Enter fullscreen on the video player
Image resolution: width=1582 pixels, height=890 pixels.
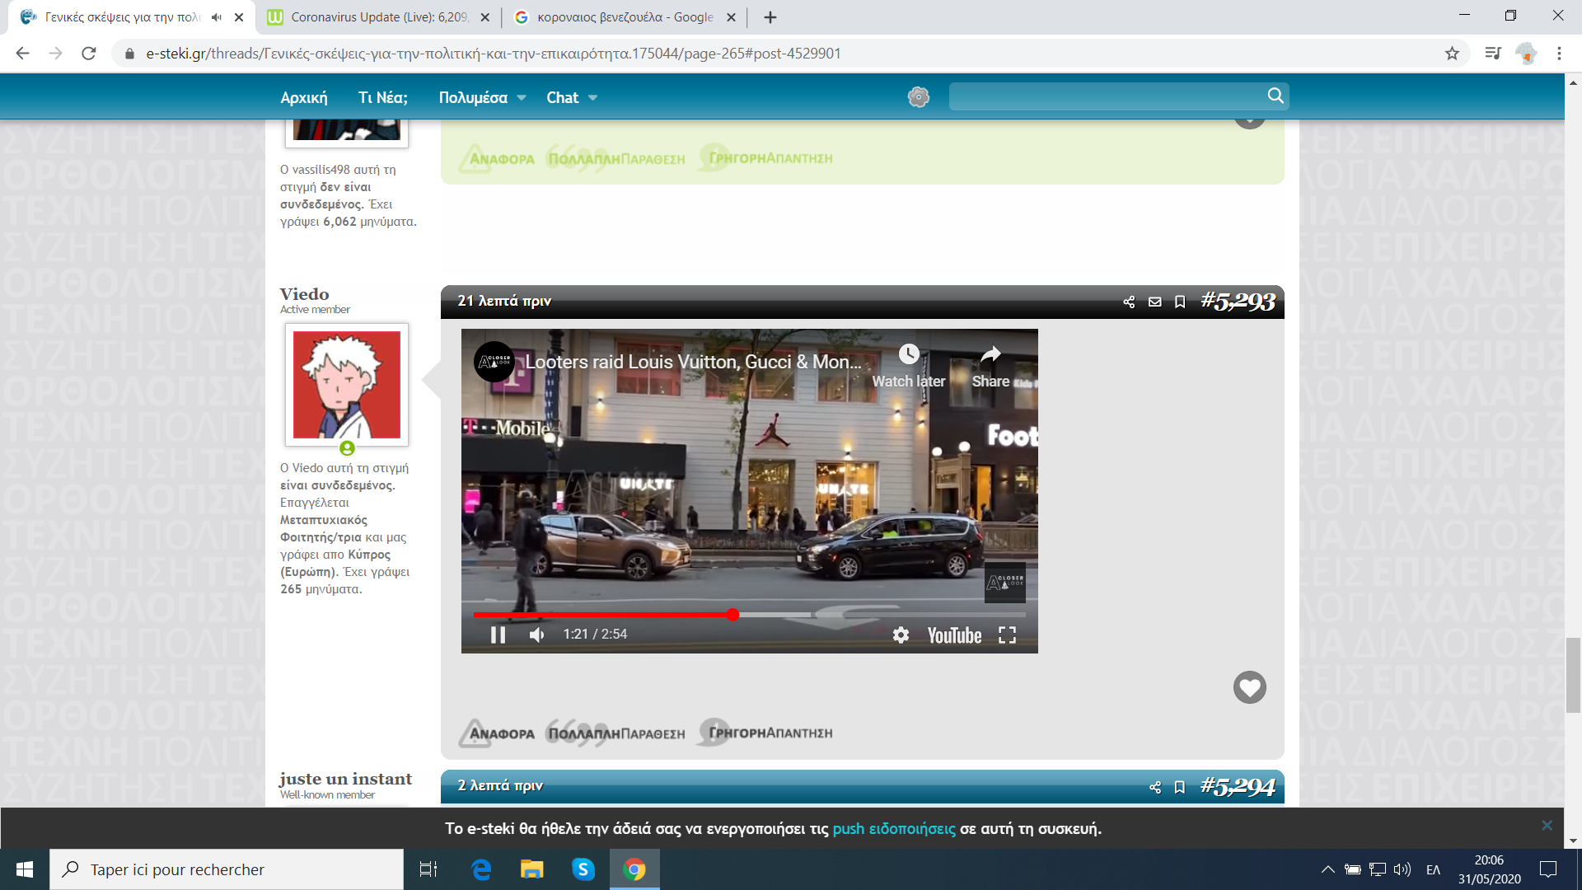[x=1007, y=635]
